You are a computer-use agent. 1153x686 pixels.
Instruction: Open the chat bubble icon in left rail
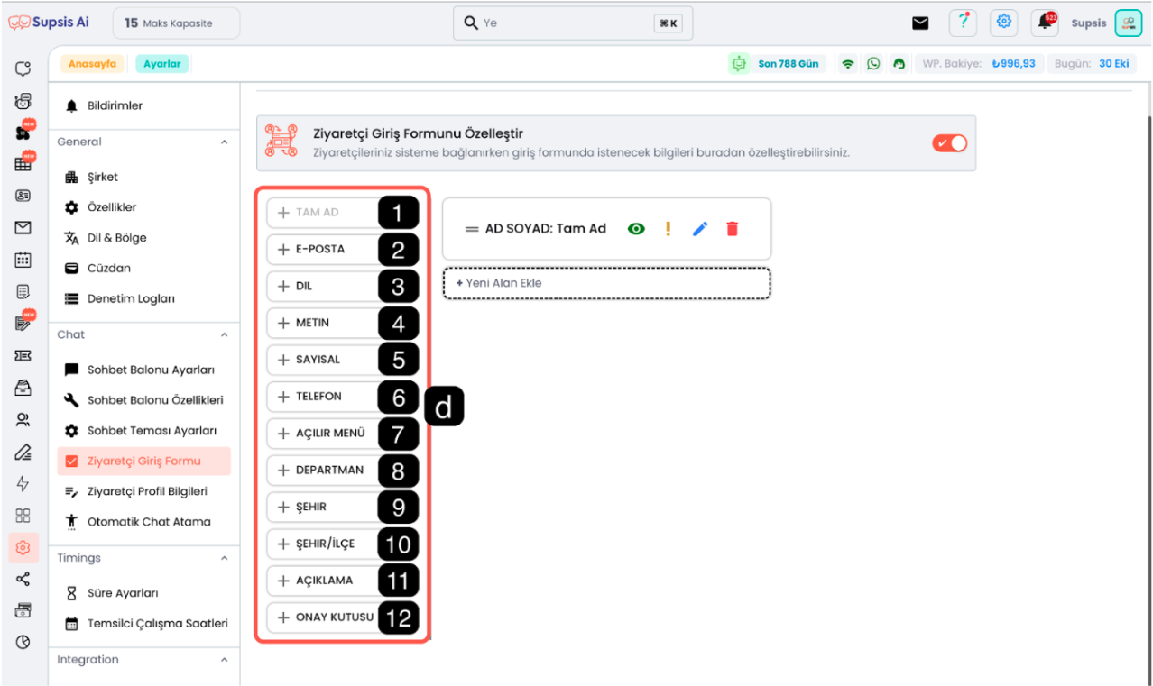(23, 69)
